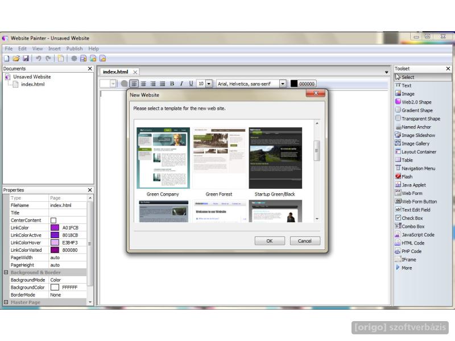This screenshot has height=341, width=455.
Task: Open the paragraph style dropdown
Action: point(113,84)
